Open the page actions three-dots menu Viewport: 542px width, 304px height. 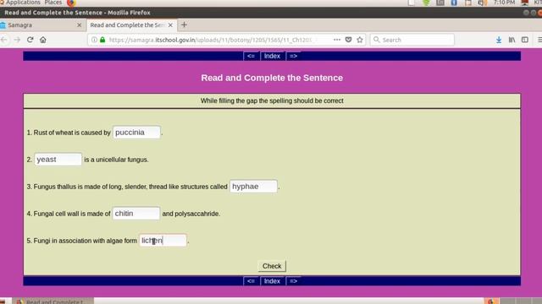[337, 40]
